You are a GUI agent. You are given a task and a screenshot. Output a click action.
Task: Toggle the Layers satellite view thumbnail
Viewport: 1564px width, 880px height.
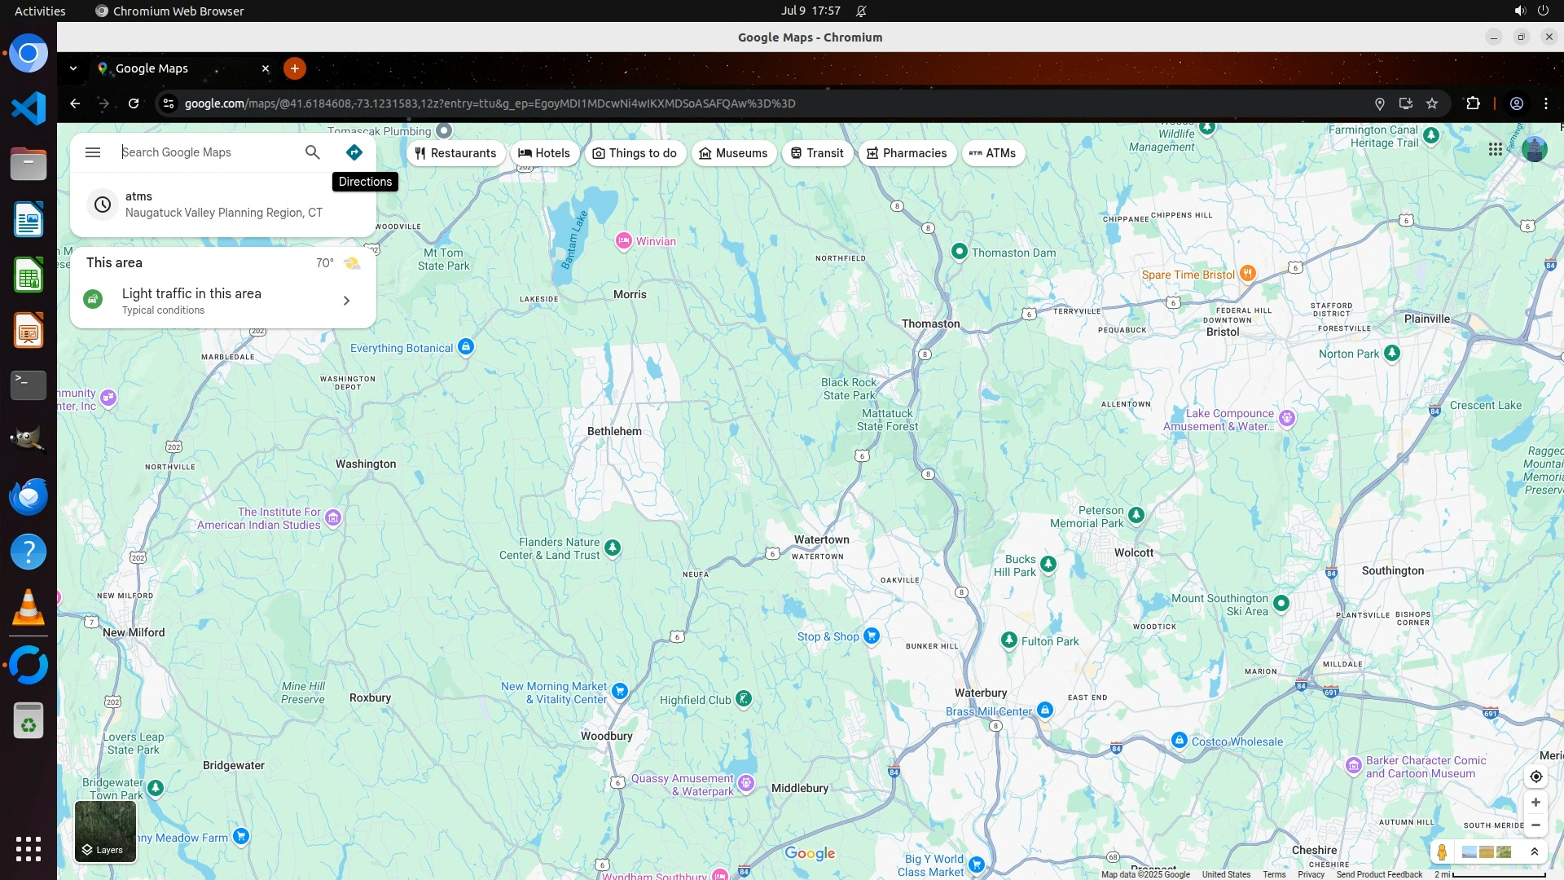click(x=105, y=830)
